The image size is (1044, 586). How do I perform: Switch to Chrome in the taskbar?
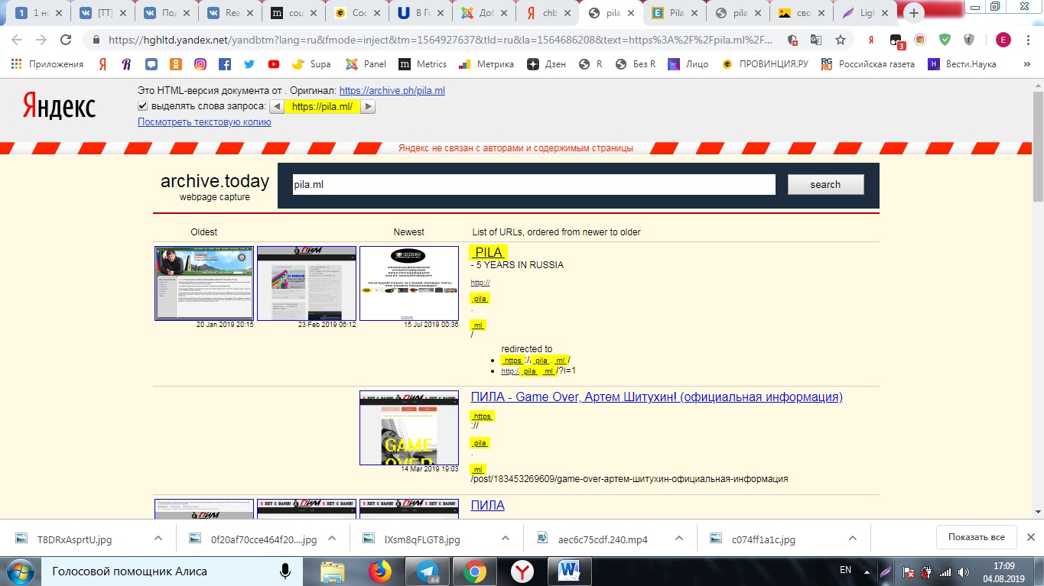[x=474, y=571]
